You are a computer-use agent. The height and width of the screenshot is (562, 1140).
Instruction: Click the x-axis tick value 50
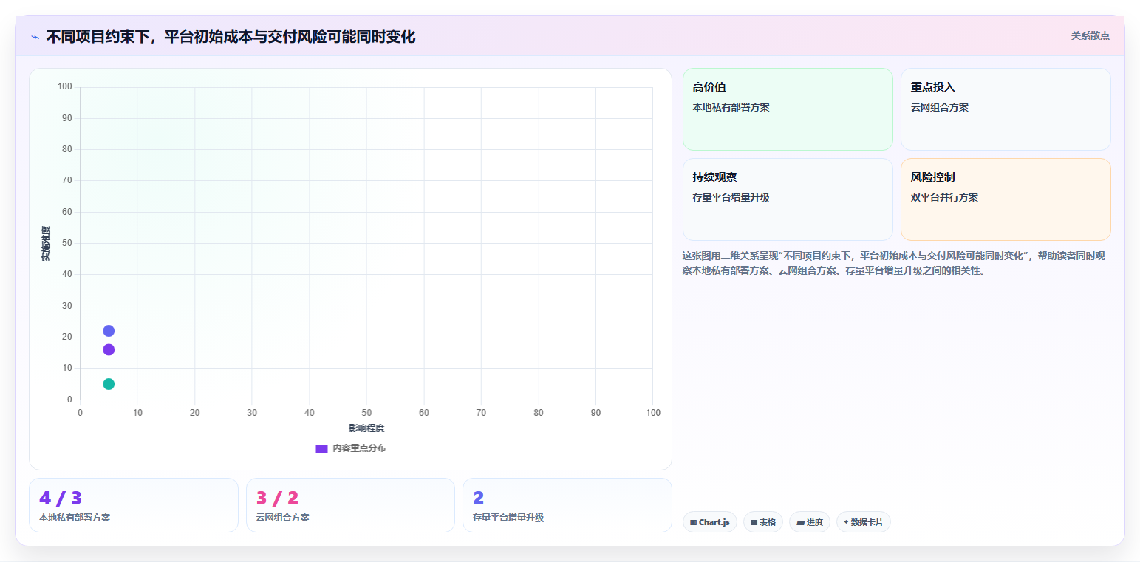coord(366,412)
